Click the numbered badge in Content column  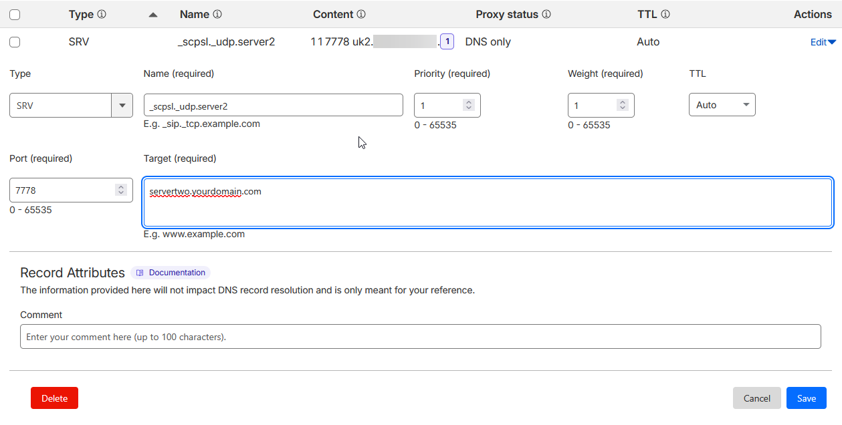pyautogui.click(x=447, y=41)
